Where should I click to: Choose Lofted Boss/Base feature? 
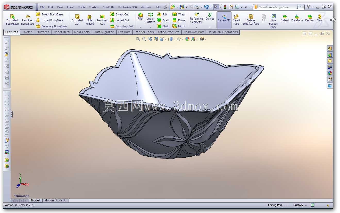point(49,20)
